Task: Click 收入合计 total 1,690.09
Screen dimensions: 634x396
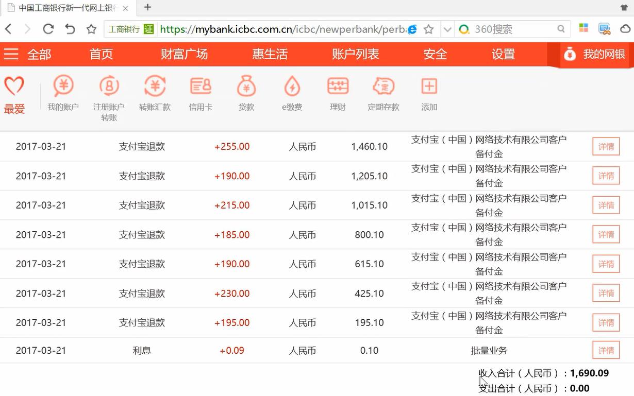Action: [x=589, y=373]
